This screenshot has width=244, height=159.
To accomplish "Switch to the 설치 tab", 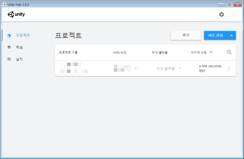I will point(19,59).
